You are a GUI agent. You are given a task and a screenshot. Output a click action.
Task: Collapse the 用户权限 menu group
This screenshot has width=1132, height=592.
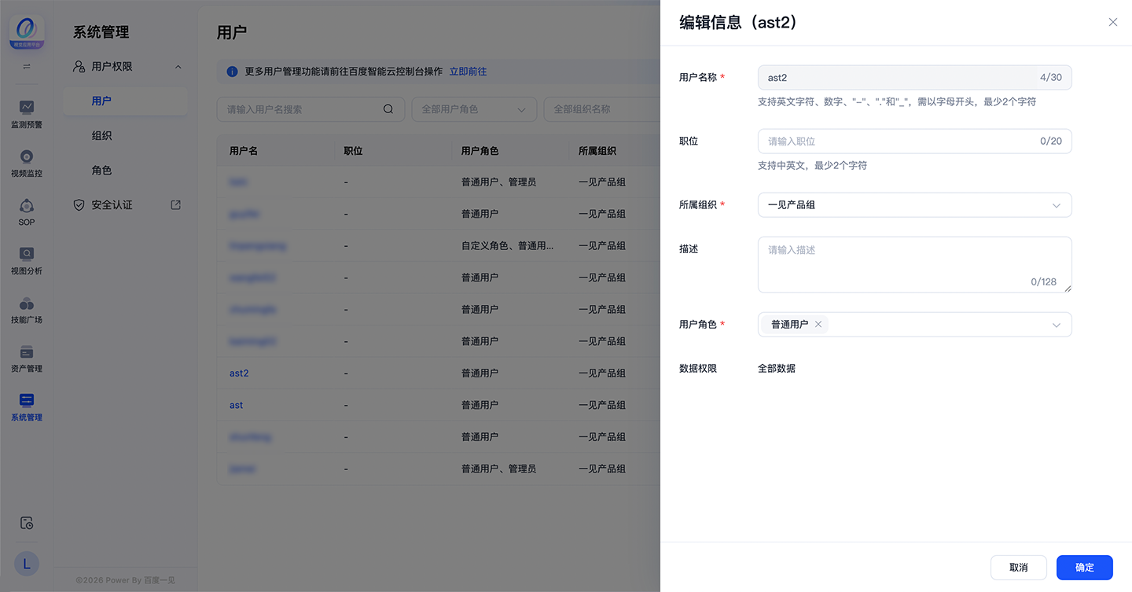[x=178, y=67]
